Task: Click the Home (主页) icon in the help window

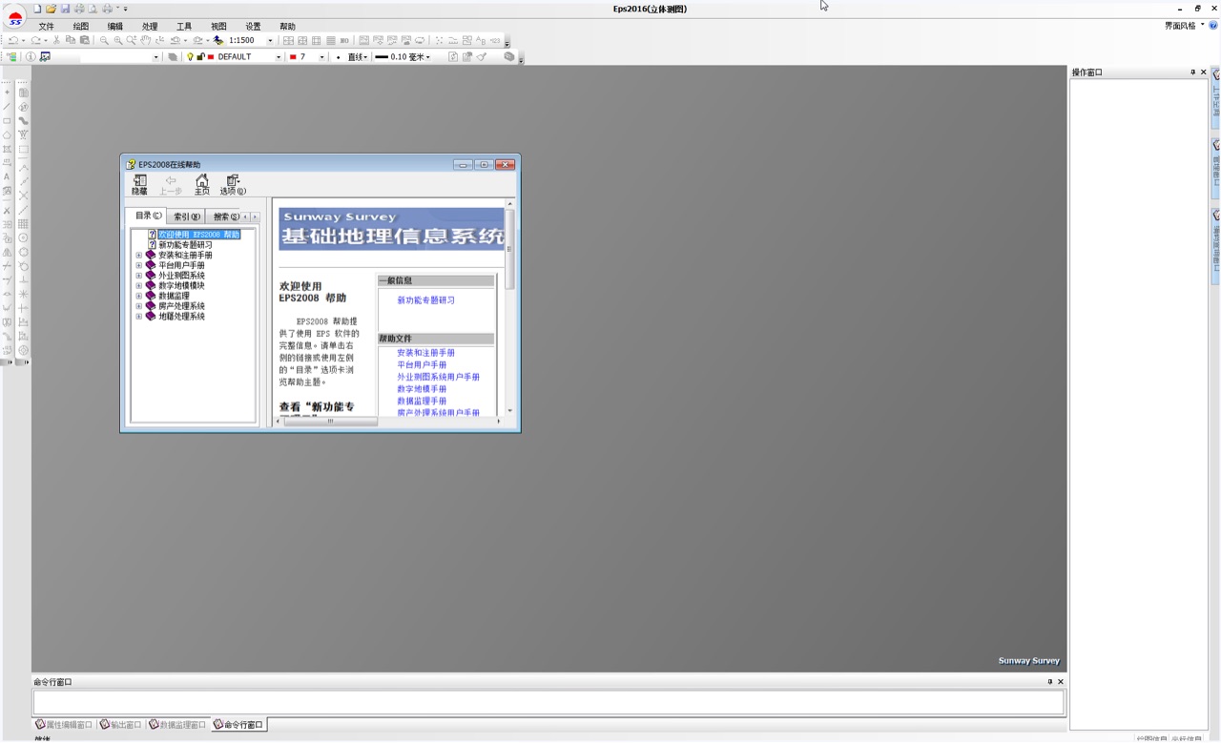Action: [x=201, y=184]
